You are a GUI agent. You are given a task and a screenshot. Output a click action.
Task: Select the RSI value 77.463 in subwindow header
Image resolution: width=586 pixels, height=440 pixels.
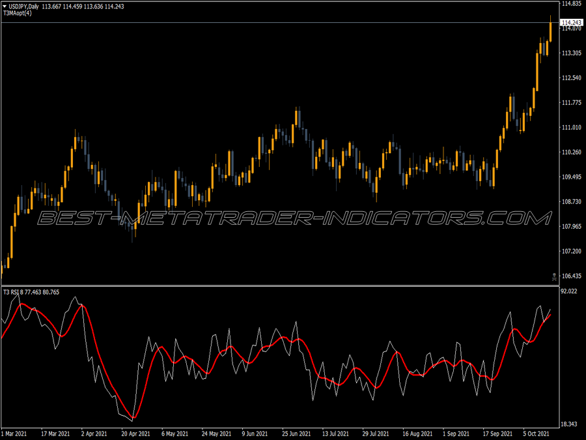(x=33, y=292)
